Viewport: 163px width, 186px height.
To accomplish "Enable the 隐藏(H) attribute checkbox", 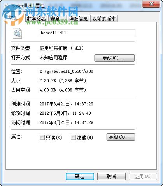I will 73,138.
